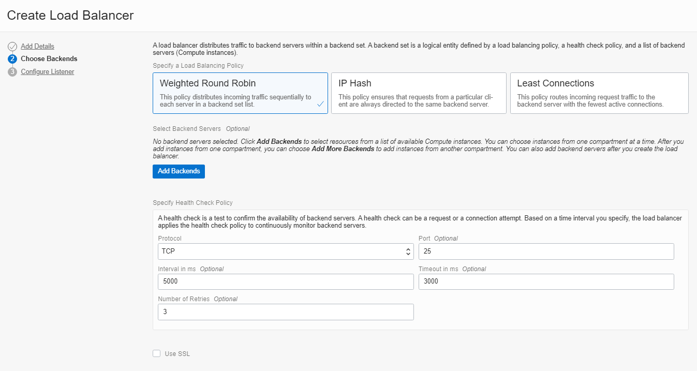Open the Configure Listener step link
The width and height of the screenshot is (697, 371).
pos(47,71)
